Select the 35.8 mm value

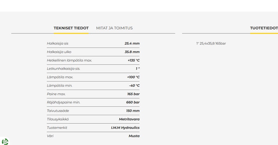(132, 52)
